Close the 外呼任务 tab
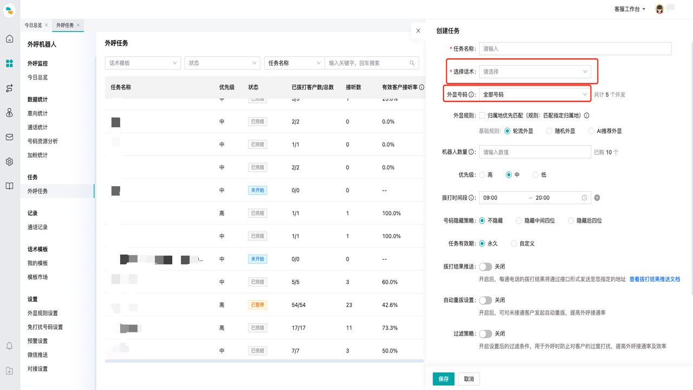 click(79, 25)
